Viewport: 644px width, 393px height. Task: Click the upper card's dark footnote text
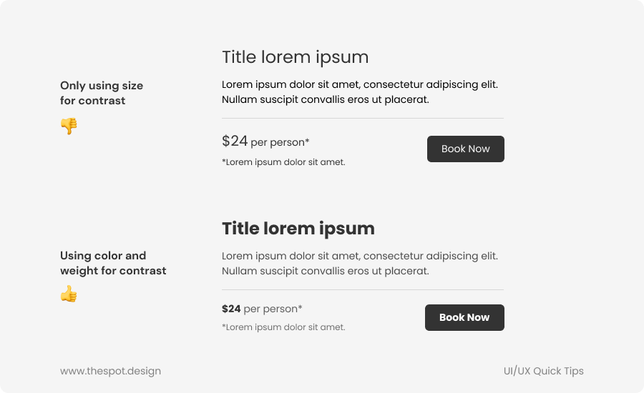tap(283, 162)
